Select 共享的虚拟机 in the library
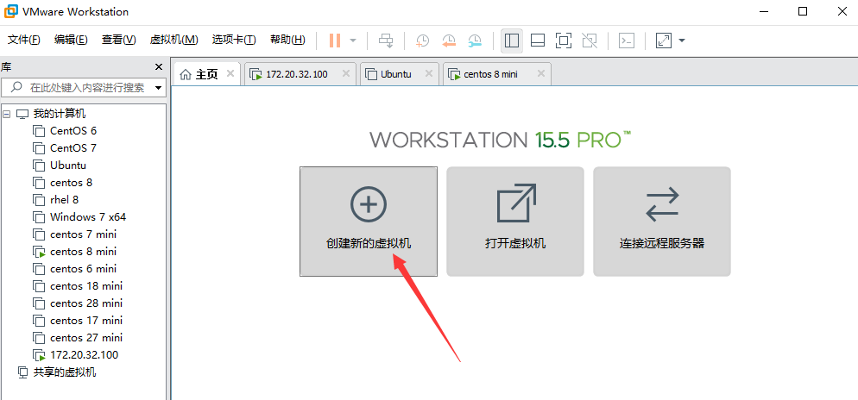 [65, 372]
